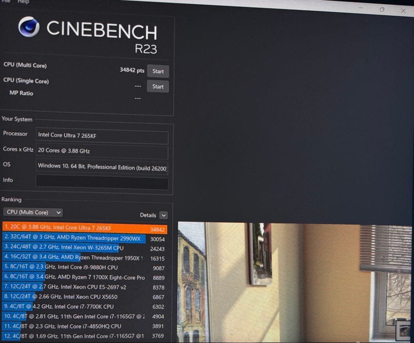Open the Help menu
The width and height of the screenshot is (414, 343).
coord(23,2)
